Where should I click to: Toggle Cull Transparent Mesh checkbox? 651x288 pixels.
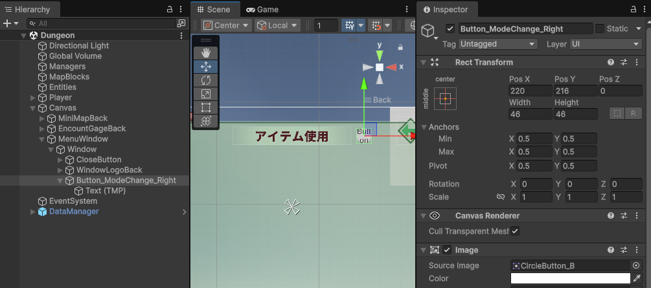click(x=515, y=231)
